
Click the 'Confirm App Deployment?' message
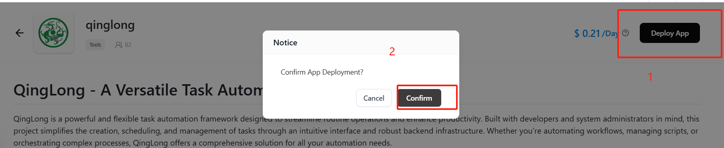(x=322, y=72)
